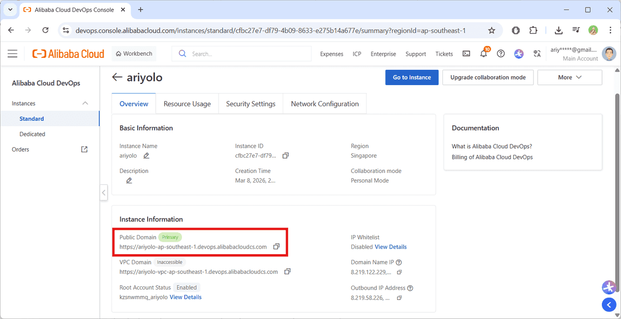Image resolution: width=621 pixels, height=319 pixels.
Task: Copy the Domain Name IP
Action: [x=399, y=272]
